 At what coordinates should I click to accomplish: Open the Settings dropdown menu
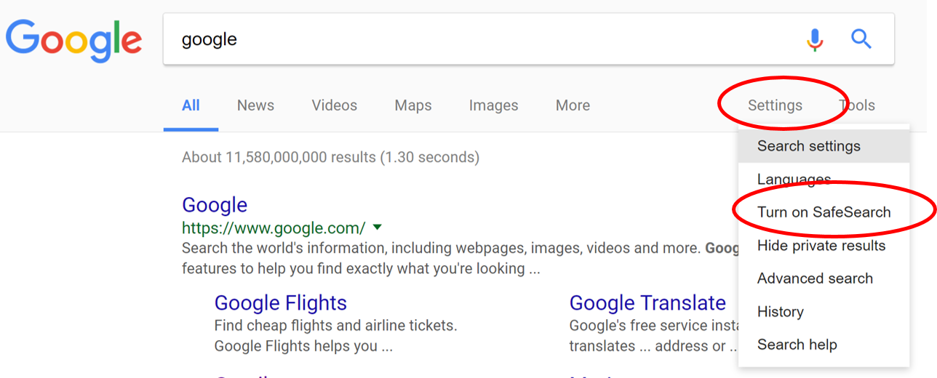tap(775, 105)
